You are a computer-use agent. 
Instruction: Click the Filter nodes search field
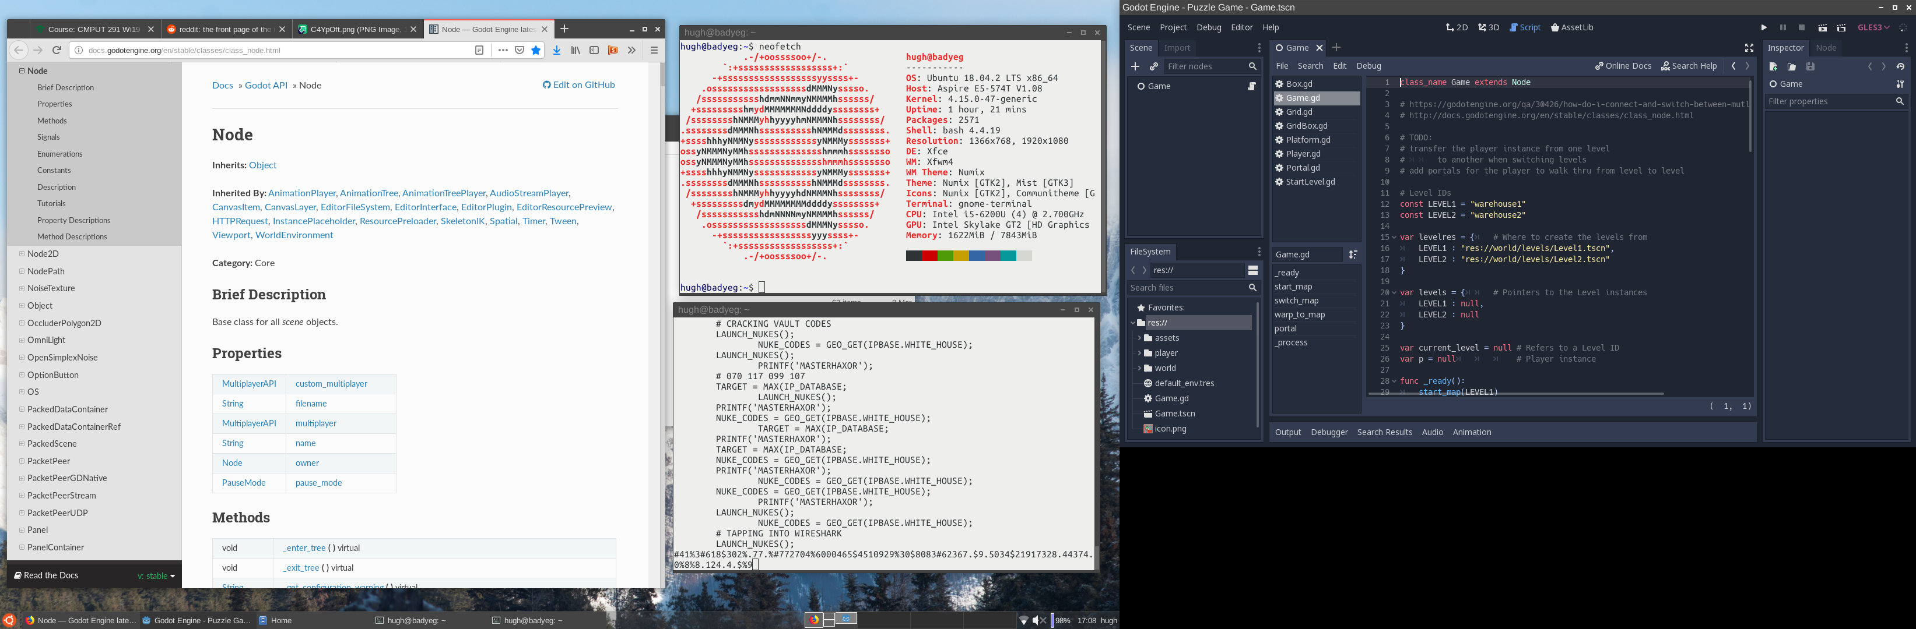click(x=1212, y=66)
